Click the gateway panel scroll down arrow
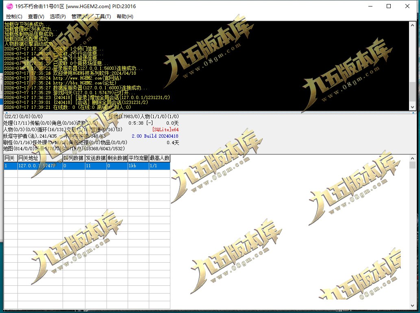The image size is (420, 313). [x=412, y=306]
